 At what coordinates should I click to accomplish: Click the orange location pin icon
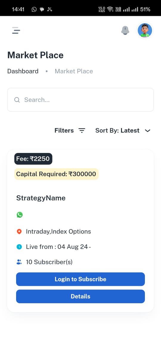[19, 231]
